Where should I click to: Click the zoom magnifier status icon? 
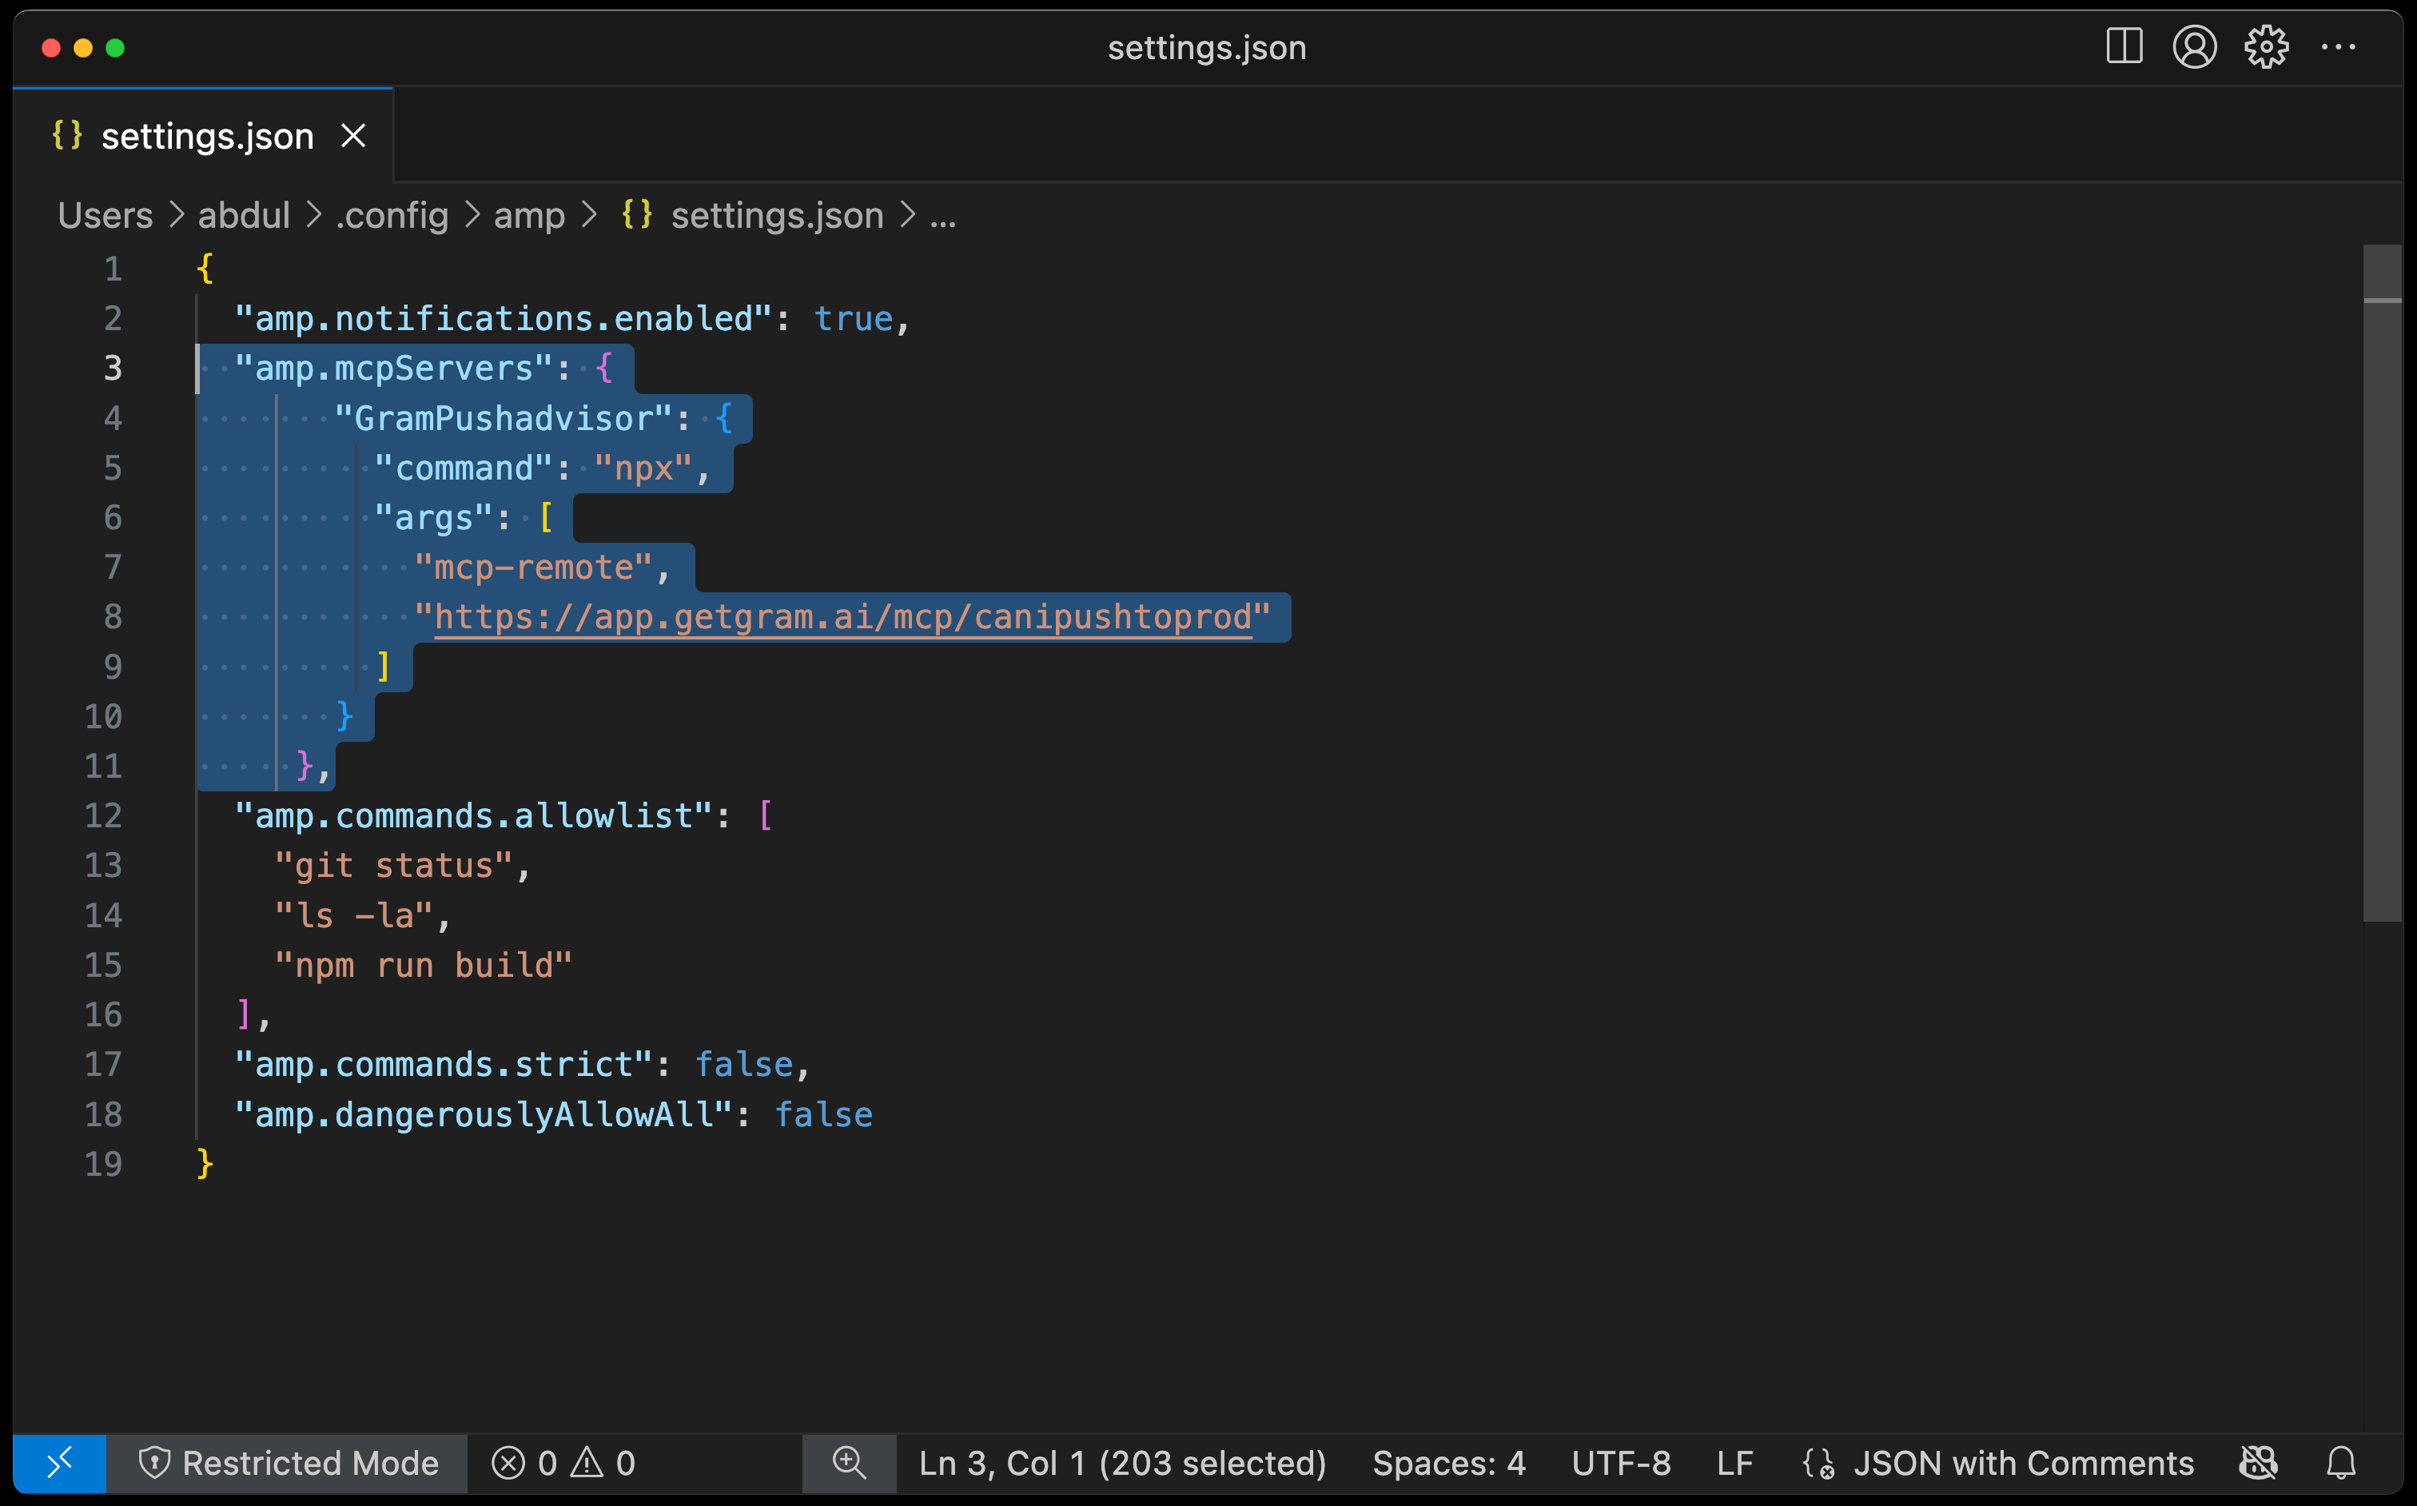pos(850,1462)
